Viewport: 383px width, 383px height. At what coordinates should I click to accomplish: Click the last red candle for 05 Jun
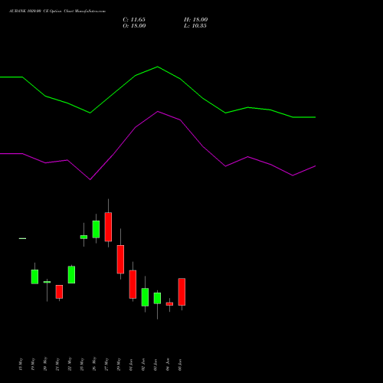[x=182, y=292]
